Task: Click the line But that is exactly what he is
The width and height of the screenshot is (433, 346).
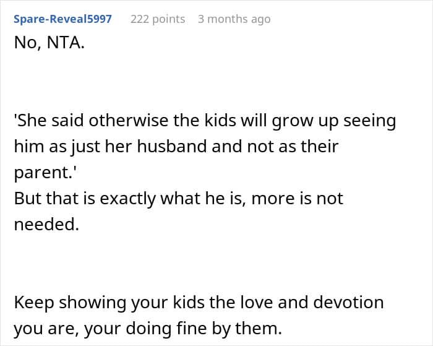Action: (178, 199)
